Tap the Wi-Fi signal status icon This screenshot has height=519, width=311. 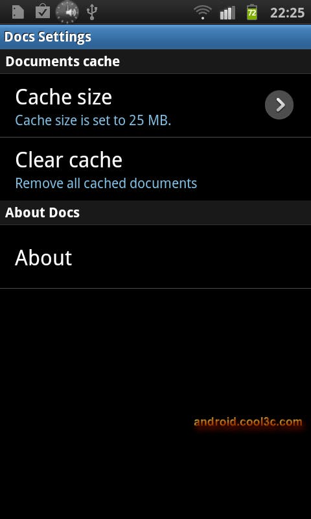203,13
